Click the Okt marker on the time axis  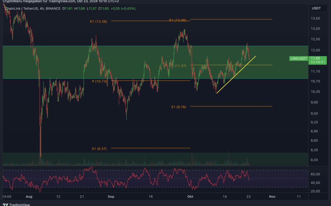click(190, 197)
